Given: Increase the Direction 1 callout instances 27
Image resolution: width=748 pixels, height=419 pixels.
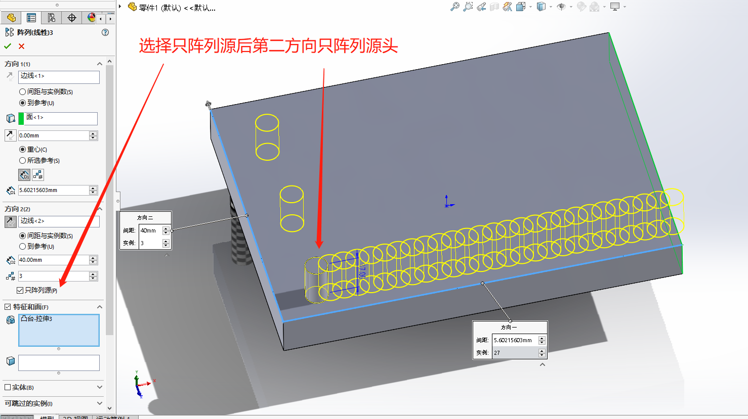Looking at the screenshot, I should pyautogui.click(x=542, y=351).
